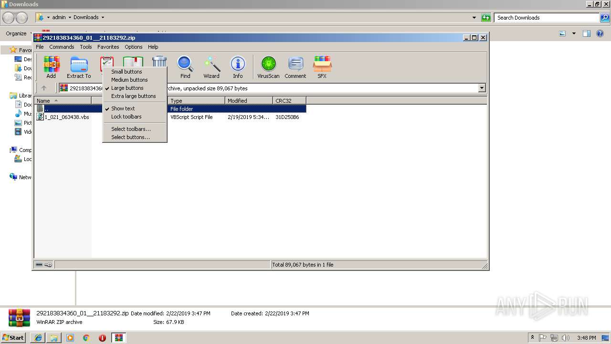Open the Tools menu
The width and height of the screenshot is (611, 344).
[x=86, y=47]
